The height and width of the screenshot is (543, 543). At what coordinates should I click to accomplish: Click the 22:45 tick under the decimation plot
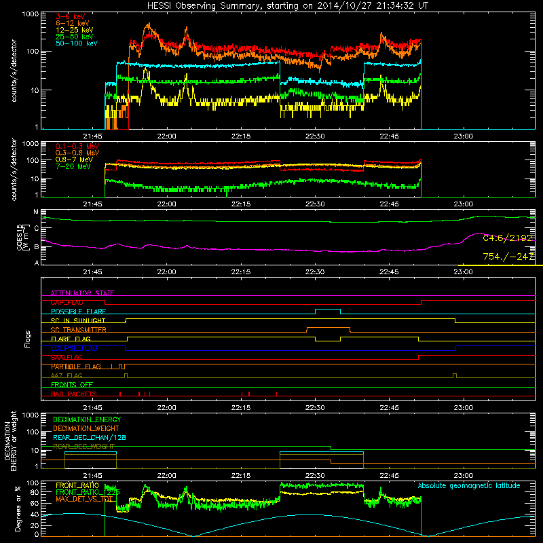[x=389, y=476]
